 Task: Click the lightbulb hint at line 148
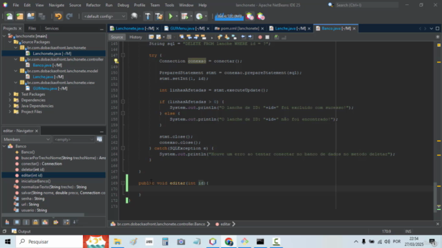(x=116, y=61)
